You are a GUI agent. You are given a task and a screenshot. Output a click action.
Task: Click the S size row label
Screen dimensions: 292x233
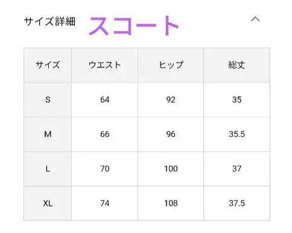coord(48,100)
